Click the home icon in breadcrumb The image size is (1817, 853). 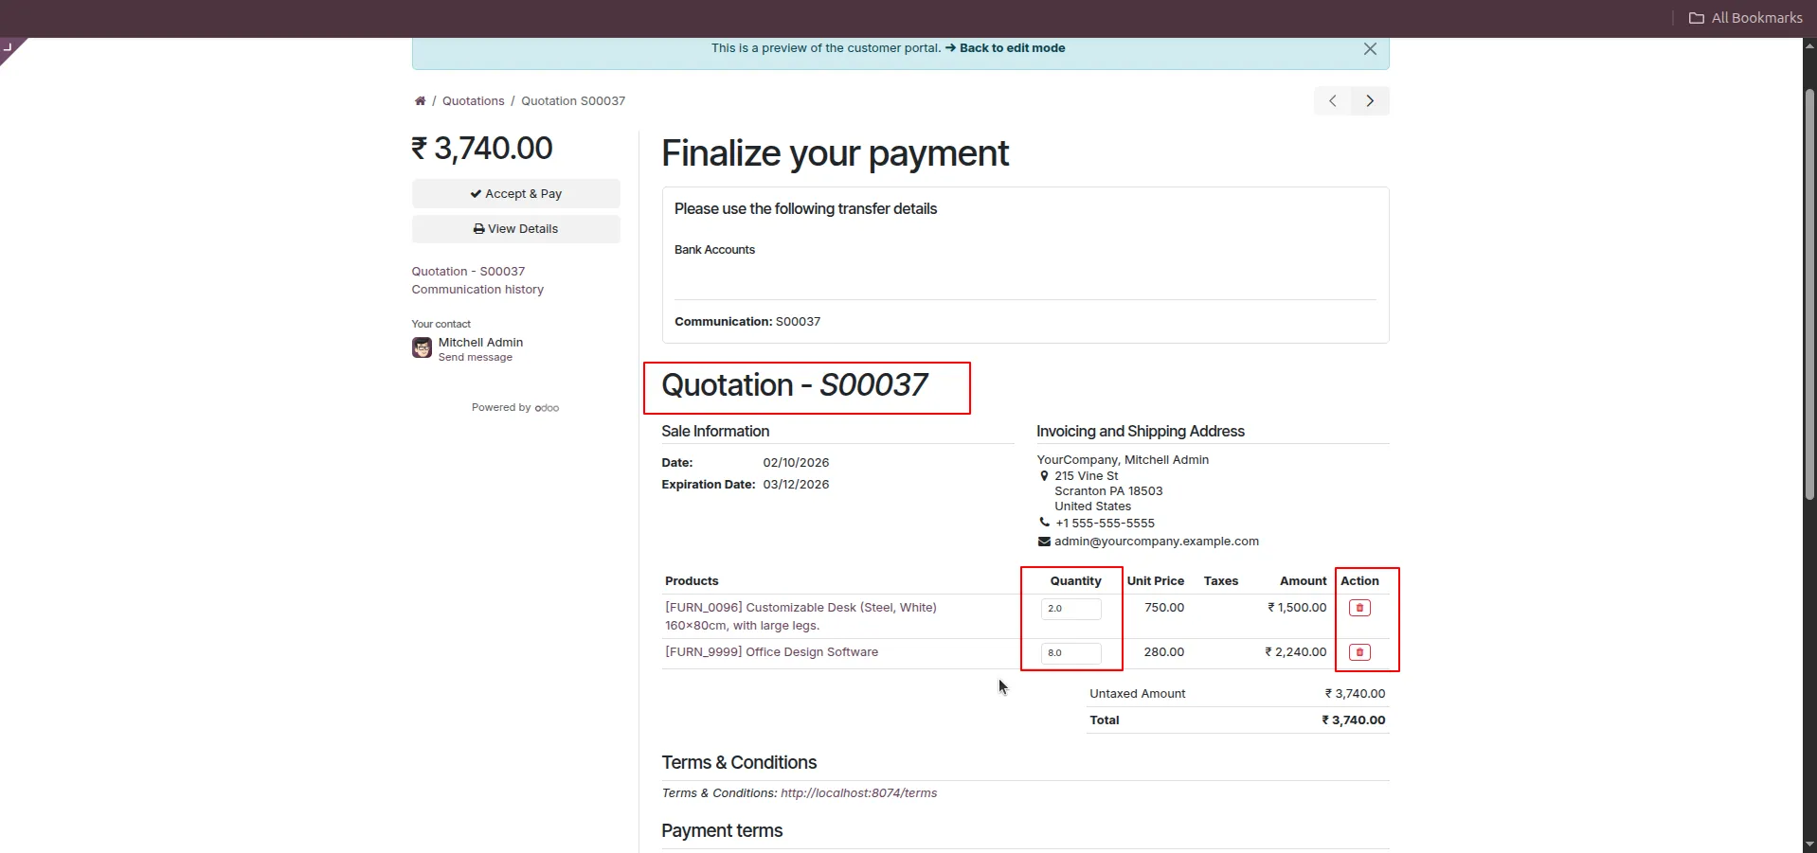pos(420,101)
